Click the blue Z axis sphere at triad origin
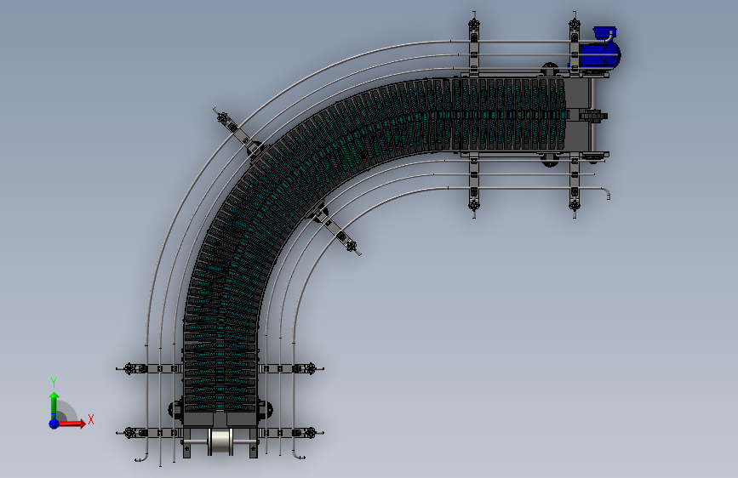The width and height of the screenshot is (738, 478). pos(54,424)
